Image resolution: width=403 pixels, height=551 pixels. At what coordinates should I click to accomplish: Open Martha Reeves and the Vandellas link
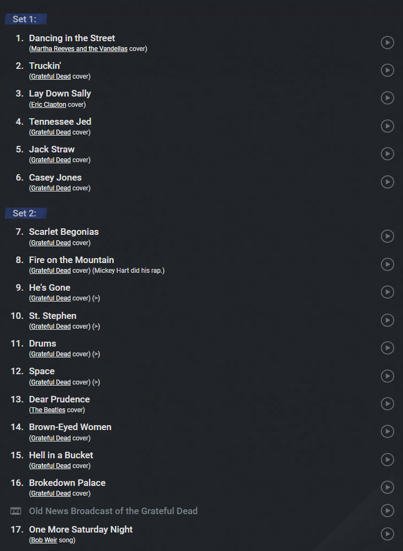click(79, 49)
